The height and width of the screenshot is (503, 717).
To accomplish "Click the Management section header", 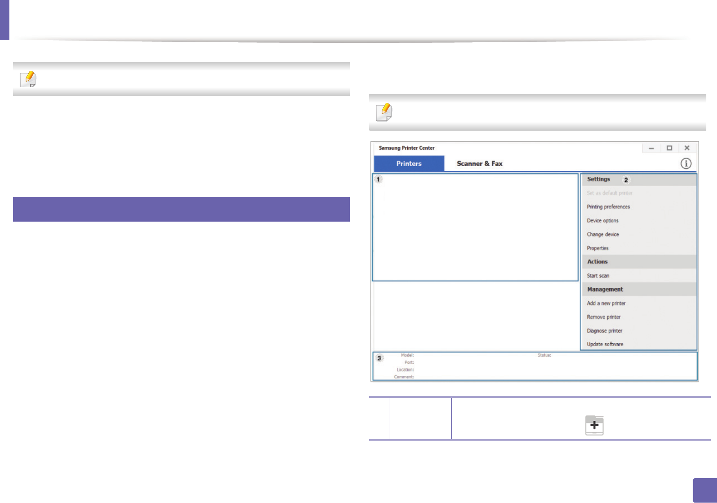I will click(639, 289).
